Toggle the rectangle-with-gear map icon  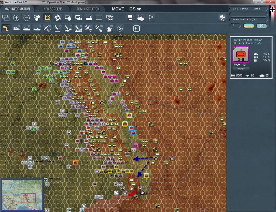coord(109,18)
